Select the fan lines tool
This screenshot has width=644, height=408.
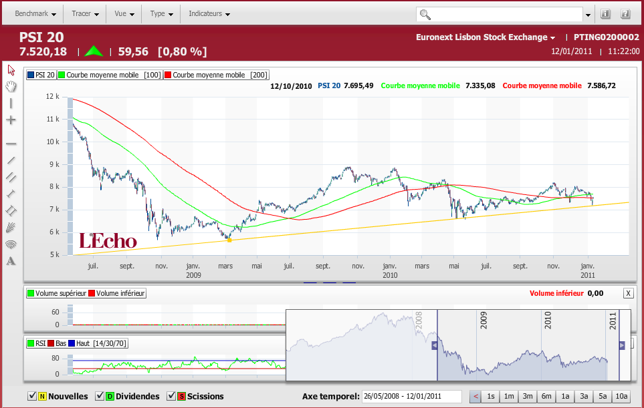pos(11,228)
